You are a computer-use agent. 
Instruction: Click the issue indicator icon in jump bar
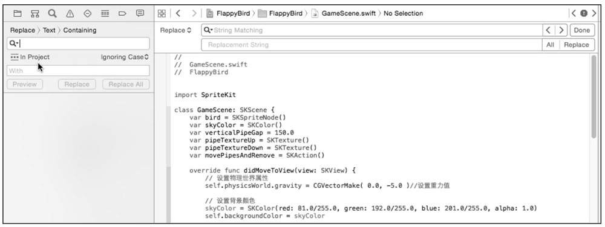pyautogui.click(x=584, y=13)
